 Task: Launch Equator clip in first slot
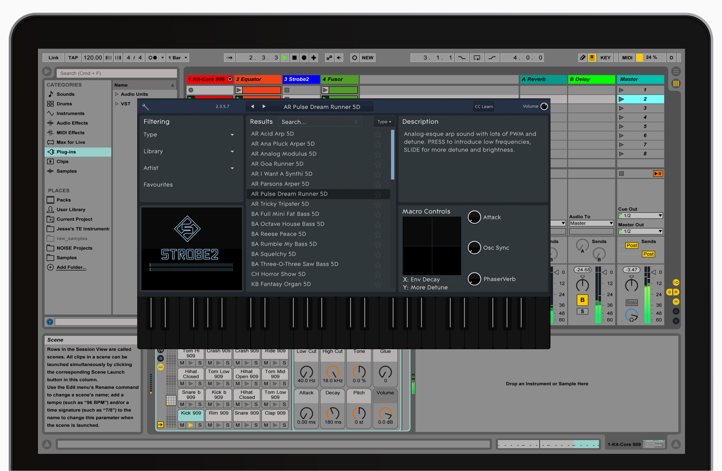point(239,90)
